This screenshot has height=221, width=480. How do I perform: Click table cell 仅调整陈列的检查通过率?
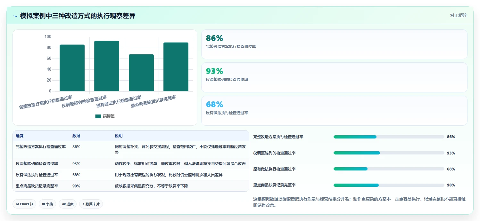pos(37,163)
